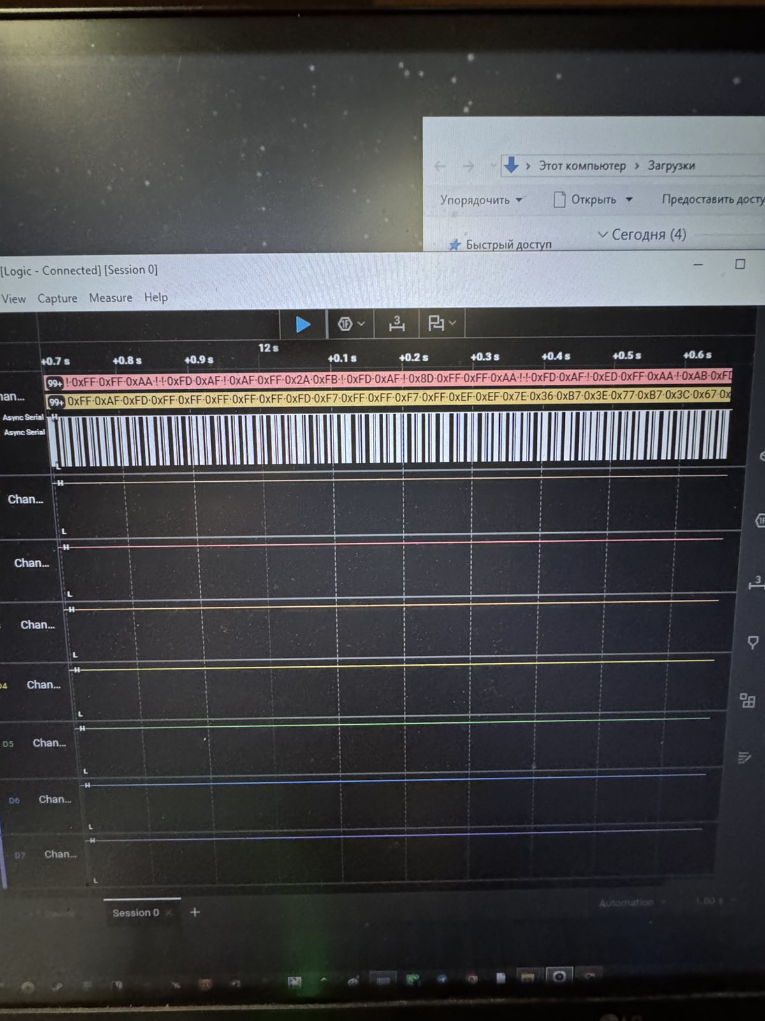Open the extensions panel in right sidebar
Image resolution: width=765 pixels, height=1021 pixels.
[x=747, y=700]
